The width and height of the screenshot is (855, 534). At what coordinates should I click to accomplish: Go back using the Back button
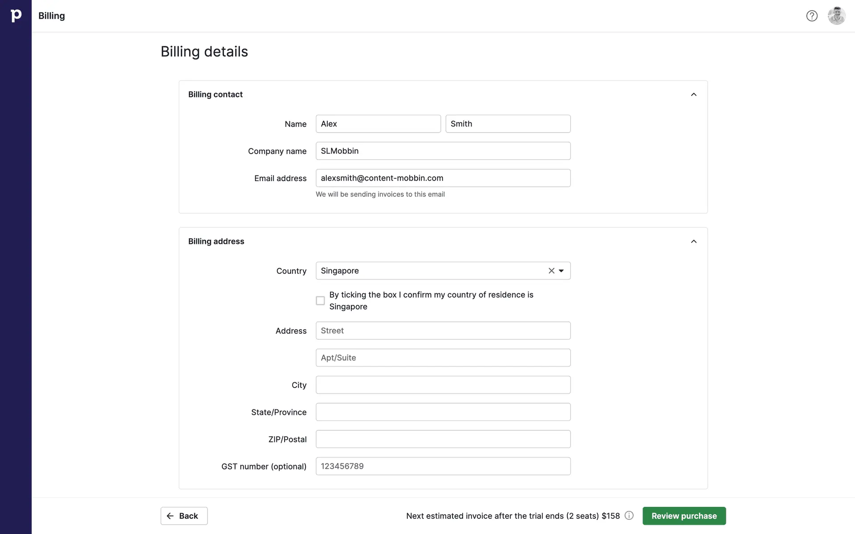tap(184, 516)
